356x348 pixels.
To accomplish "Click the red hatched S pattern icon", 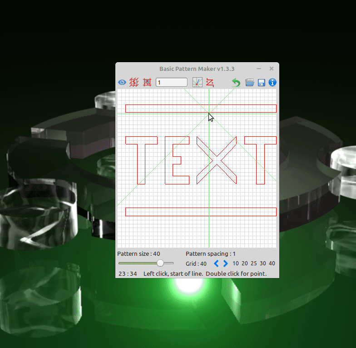I will (x=134, y=82).
